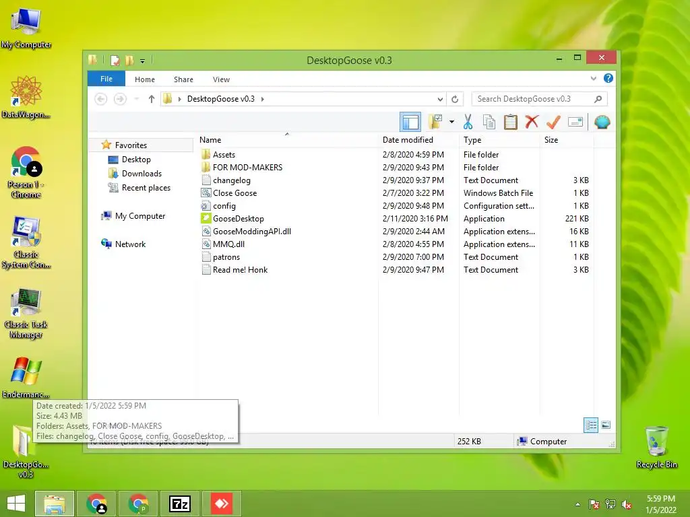This screenshot has width=690, height=517.
Task: Click the orange checkmark Properties icon
Action: pyautogui.click(x=554, y=122)
